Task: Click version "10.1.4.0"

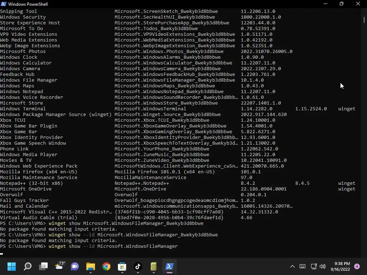Action: [x=252, y=80]
